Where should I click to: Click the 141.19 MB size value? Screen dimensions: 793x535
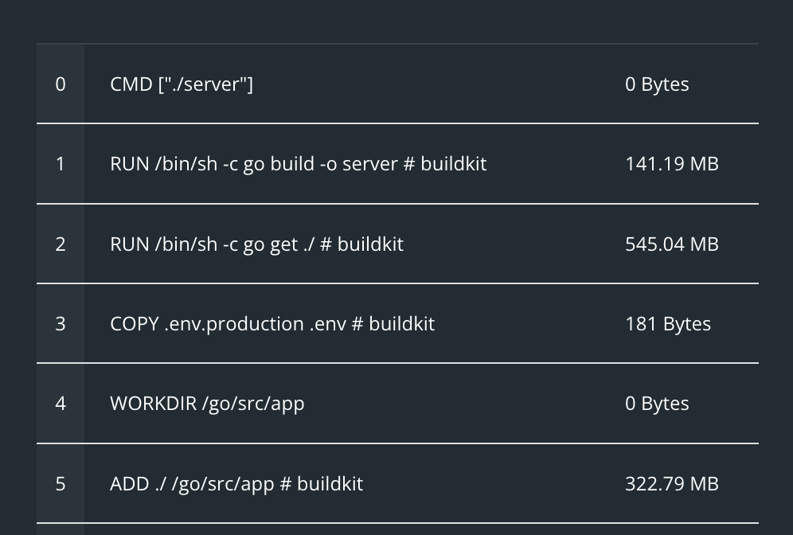point(671,163)
